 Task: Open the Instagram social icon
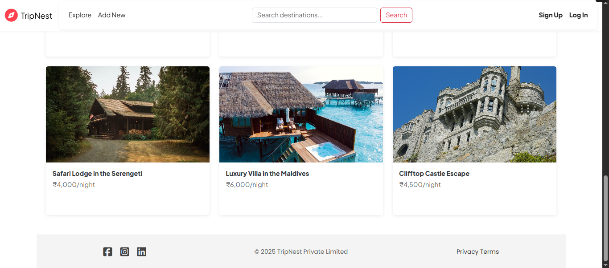pos(125,252)
